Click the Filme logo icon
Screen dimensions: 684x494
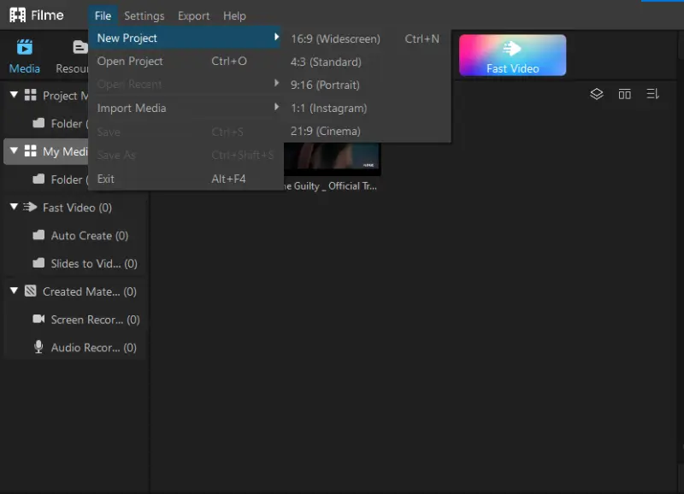click(x=17, y=15)
